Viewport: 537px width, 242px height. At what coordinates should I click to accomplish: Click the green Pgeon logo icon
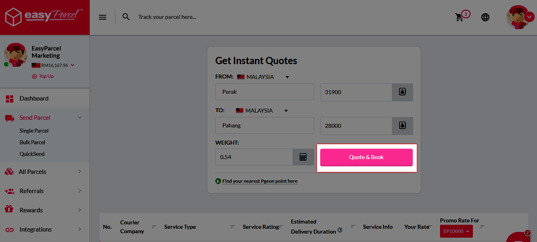point(218,181)
